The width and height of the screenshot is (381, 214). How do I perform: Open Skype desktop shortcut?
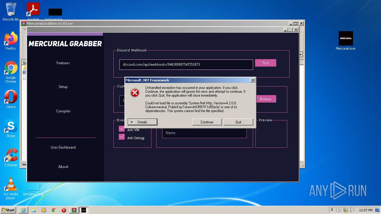[11, 128]
